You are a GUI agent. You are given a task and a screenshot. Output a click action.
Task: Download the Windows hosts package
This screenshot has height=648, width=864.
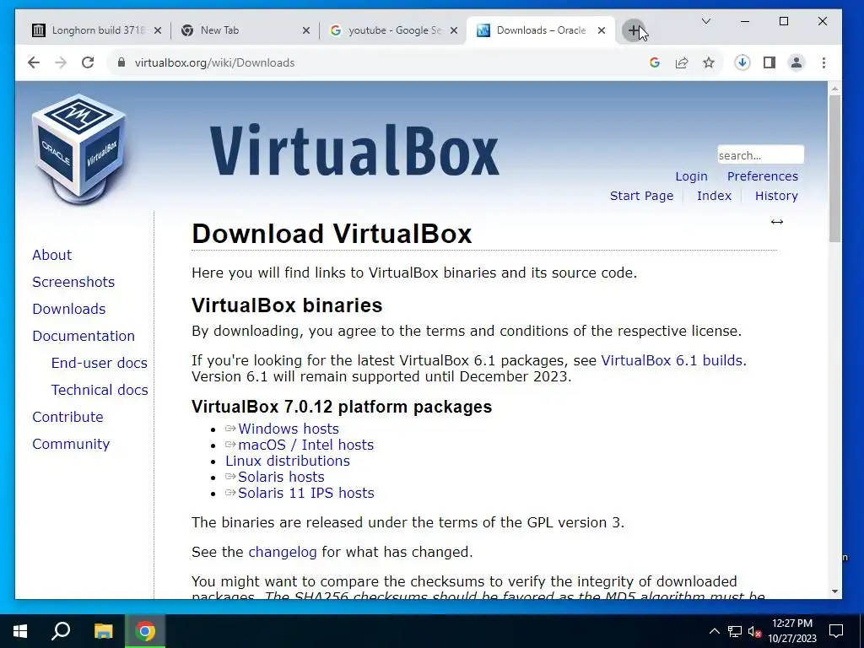click(x=289, y=429)
